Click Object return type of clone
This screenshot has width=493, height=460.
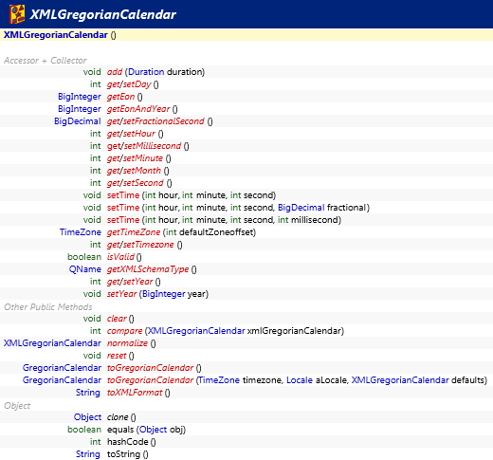[x=87, y=417]
